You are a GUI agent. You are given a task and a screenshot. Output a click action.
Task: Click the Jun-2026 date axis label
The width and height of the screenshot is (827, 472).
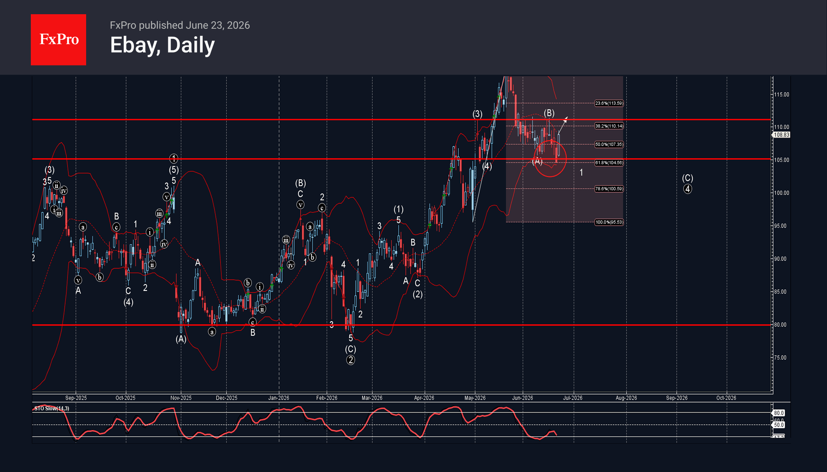click(523, 398)
